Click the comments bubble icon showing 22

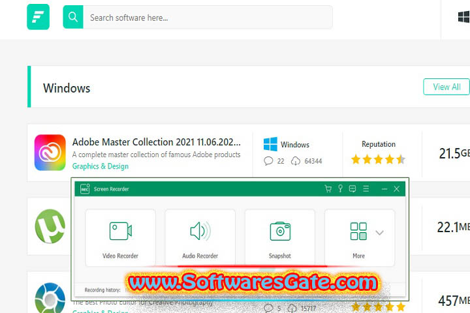coord(268,161)
